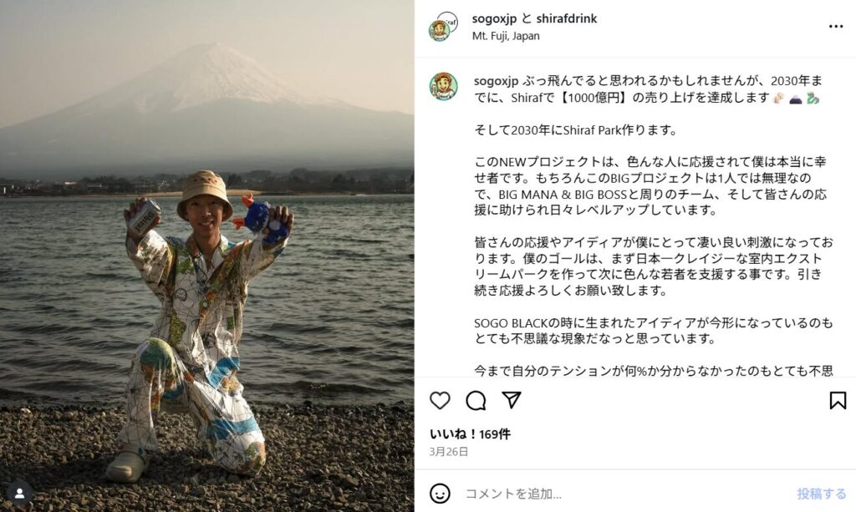Open the shirafdrink profile link

pos(566,18)
